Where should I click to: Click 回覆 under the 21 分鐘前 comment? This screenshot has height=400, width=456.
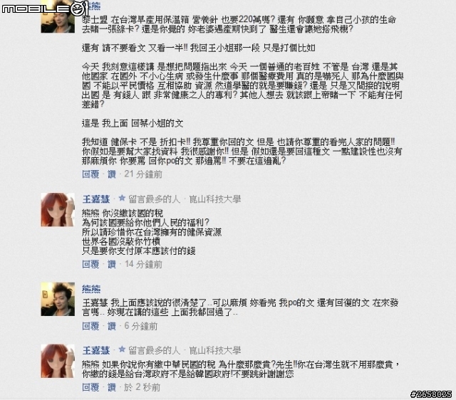pyautogui.click(x=90, y=174)
